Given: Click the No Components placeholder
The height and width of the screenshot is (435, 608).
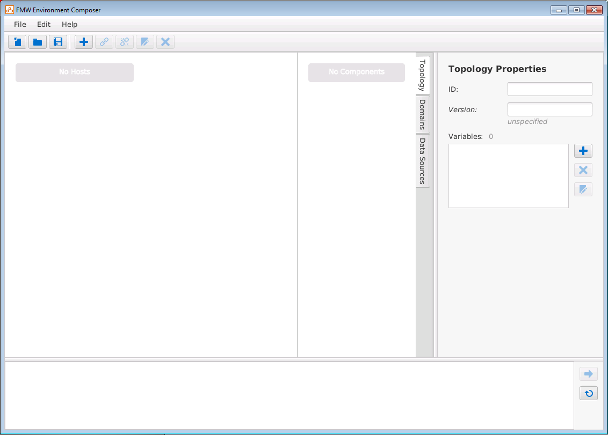Looking at the screenshot, I should click(x=356, y=72).
